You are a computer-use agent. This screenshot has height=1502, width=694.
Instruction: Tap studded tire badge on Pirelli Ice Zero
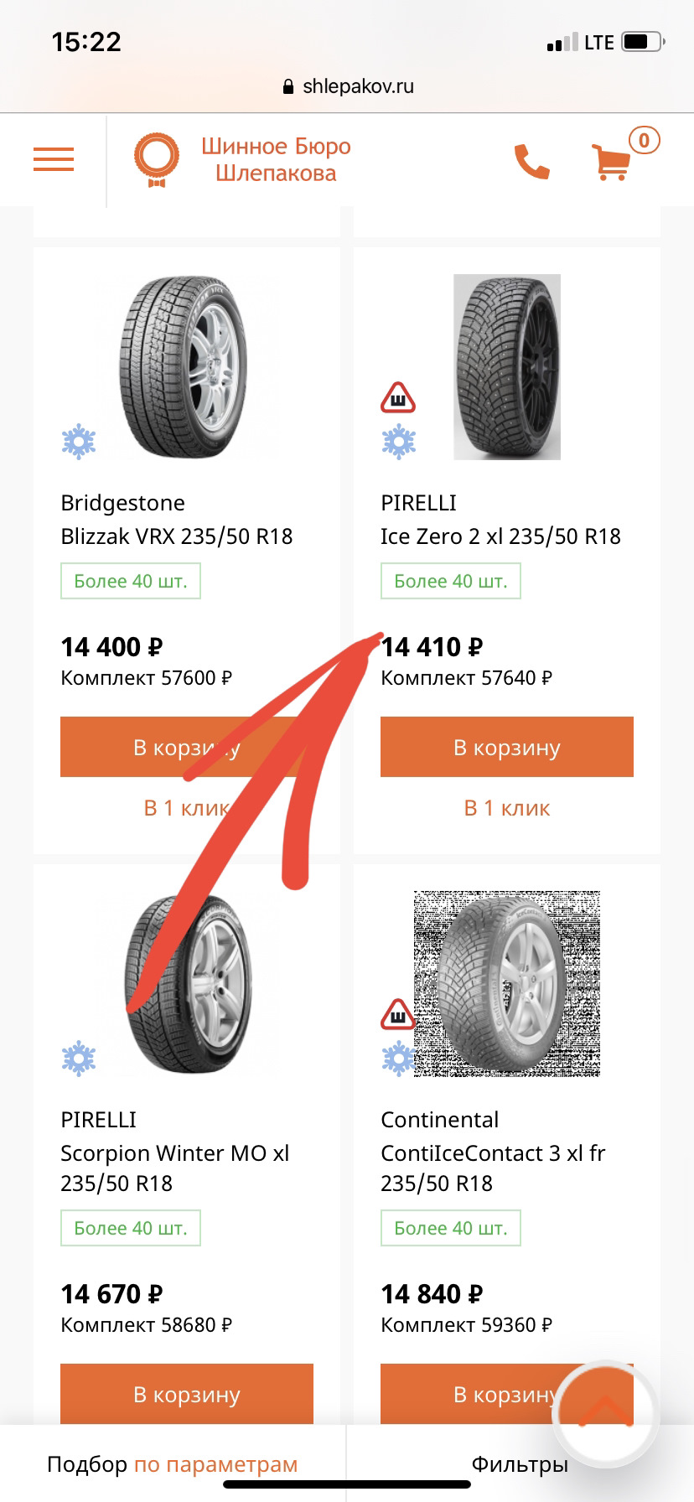[398, 399]
